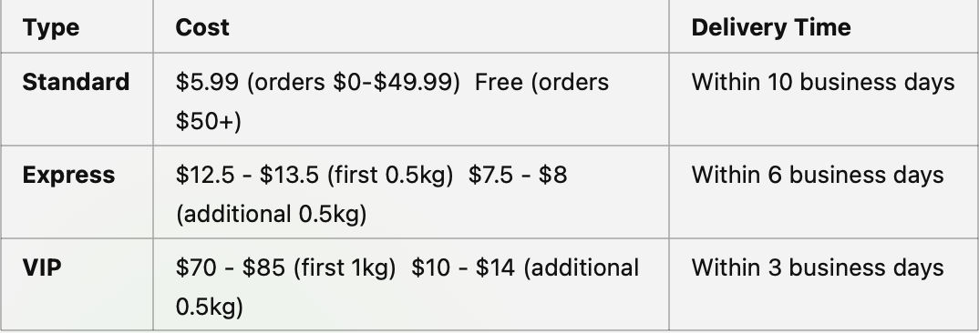Click the $7.5 - $8 additional cost text
The height and width of the screenshot is (333, 979).
[x=518, y=176]
